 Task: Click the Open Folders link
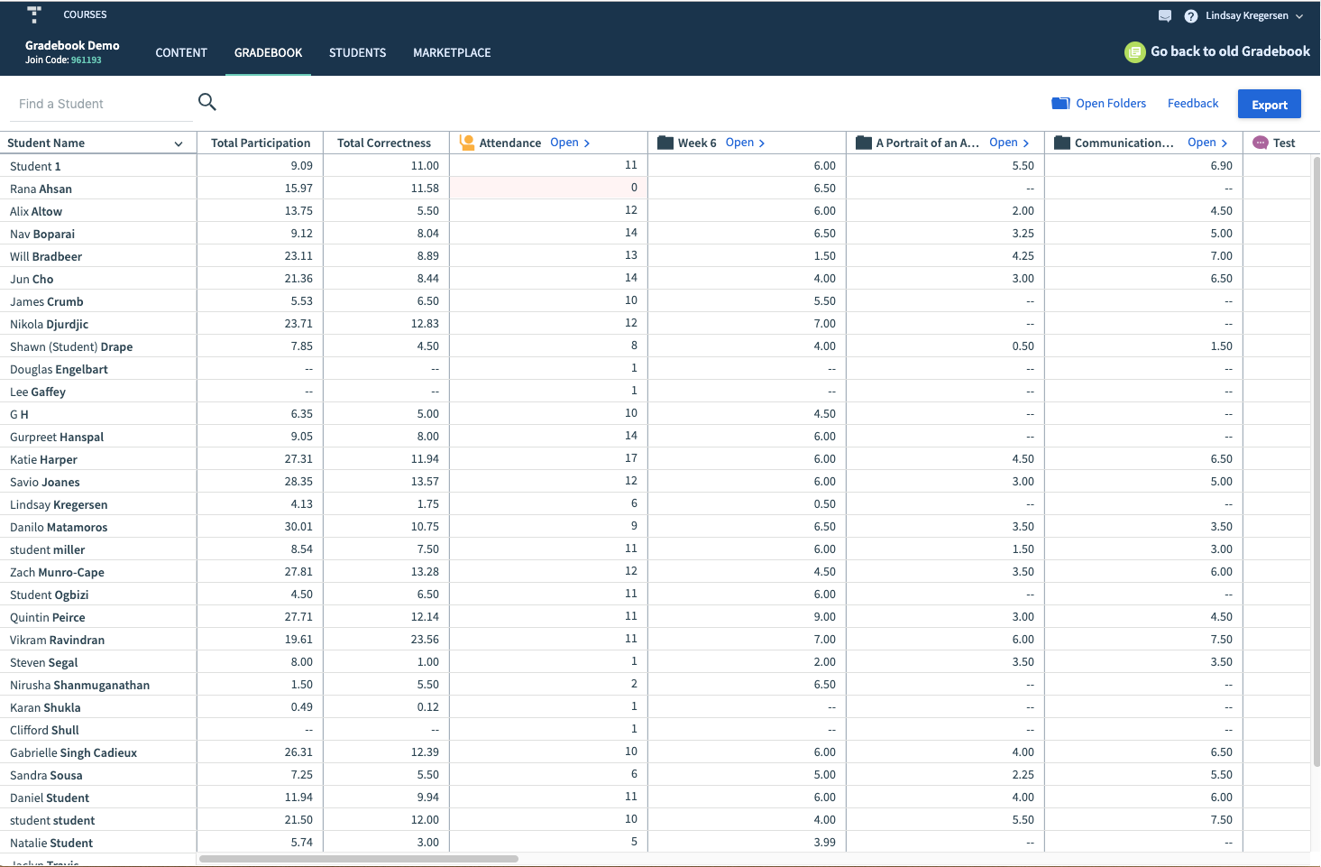click(1111, 104)
